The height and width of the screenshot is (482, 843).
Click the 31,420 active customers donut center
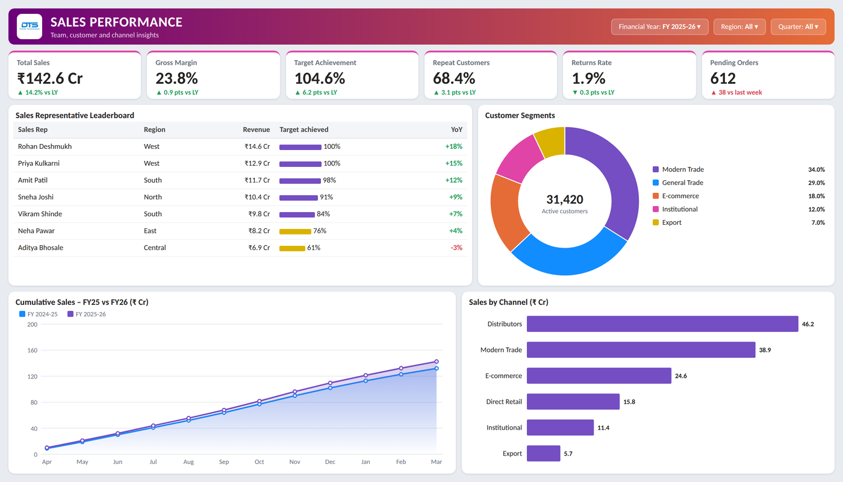pos(565,199)
